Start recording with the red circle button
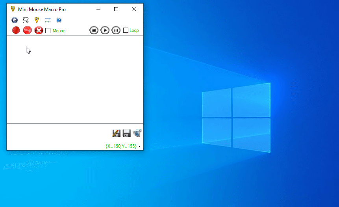 16,30
